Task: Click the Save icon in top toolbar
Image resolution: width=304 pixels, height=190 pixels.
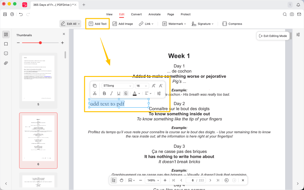Action: 5,14
